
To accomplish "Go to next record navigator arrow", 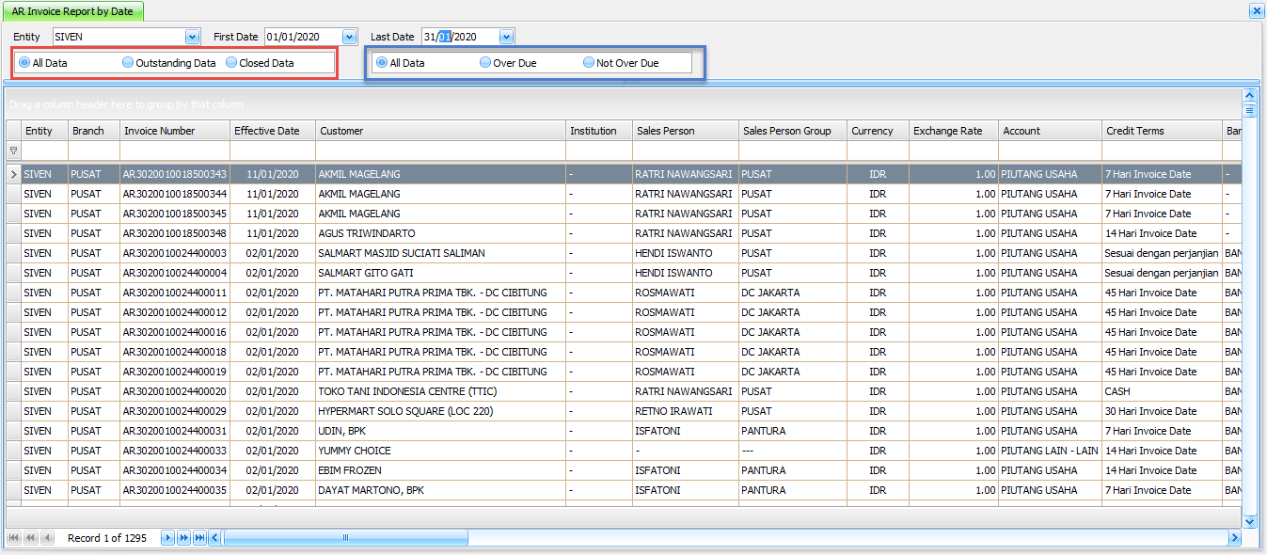I will [168, 538].
